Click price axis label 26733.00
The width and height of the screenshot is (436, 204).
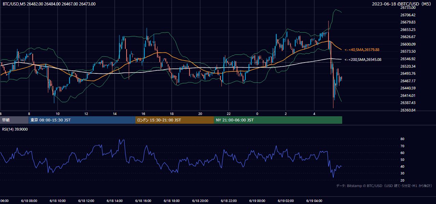(408, 7)
